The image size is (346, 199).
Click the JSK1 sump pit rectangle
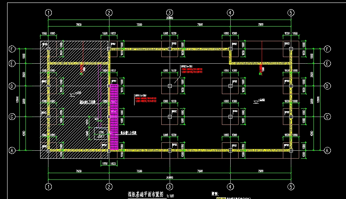[x=101, y=134]
